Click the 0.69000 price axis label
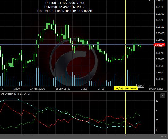The image size is (168, 139). click(x=160, y=33)
